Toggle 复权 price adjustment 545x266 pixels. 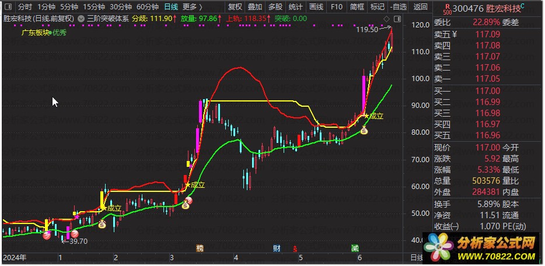tap(235, 6)
